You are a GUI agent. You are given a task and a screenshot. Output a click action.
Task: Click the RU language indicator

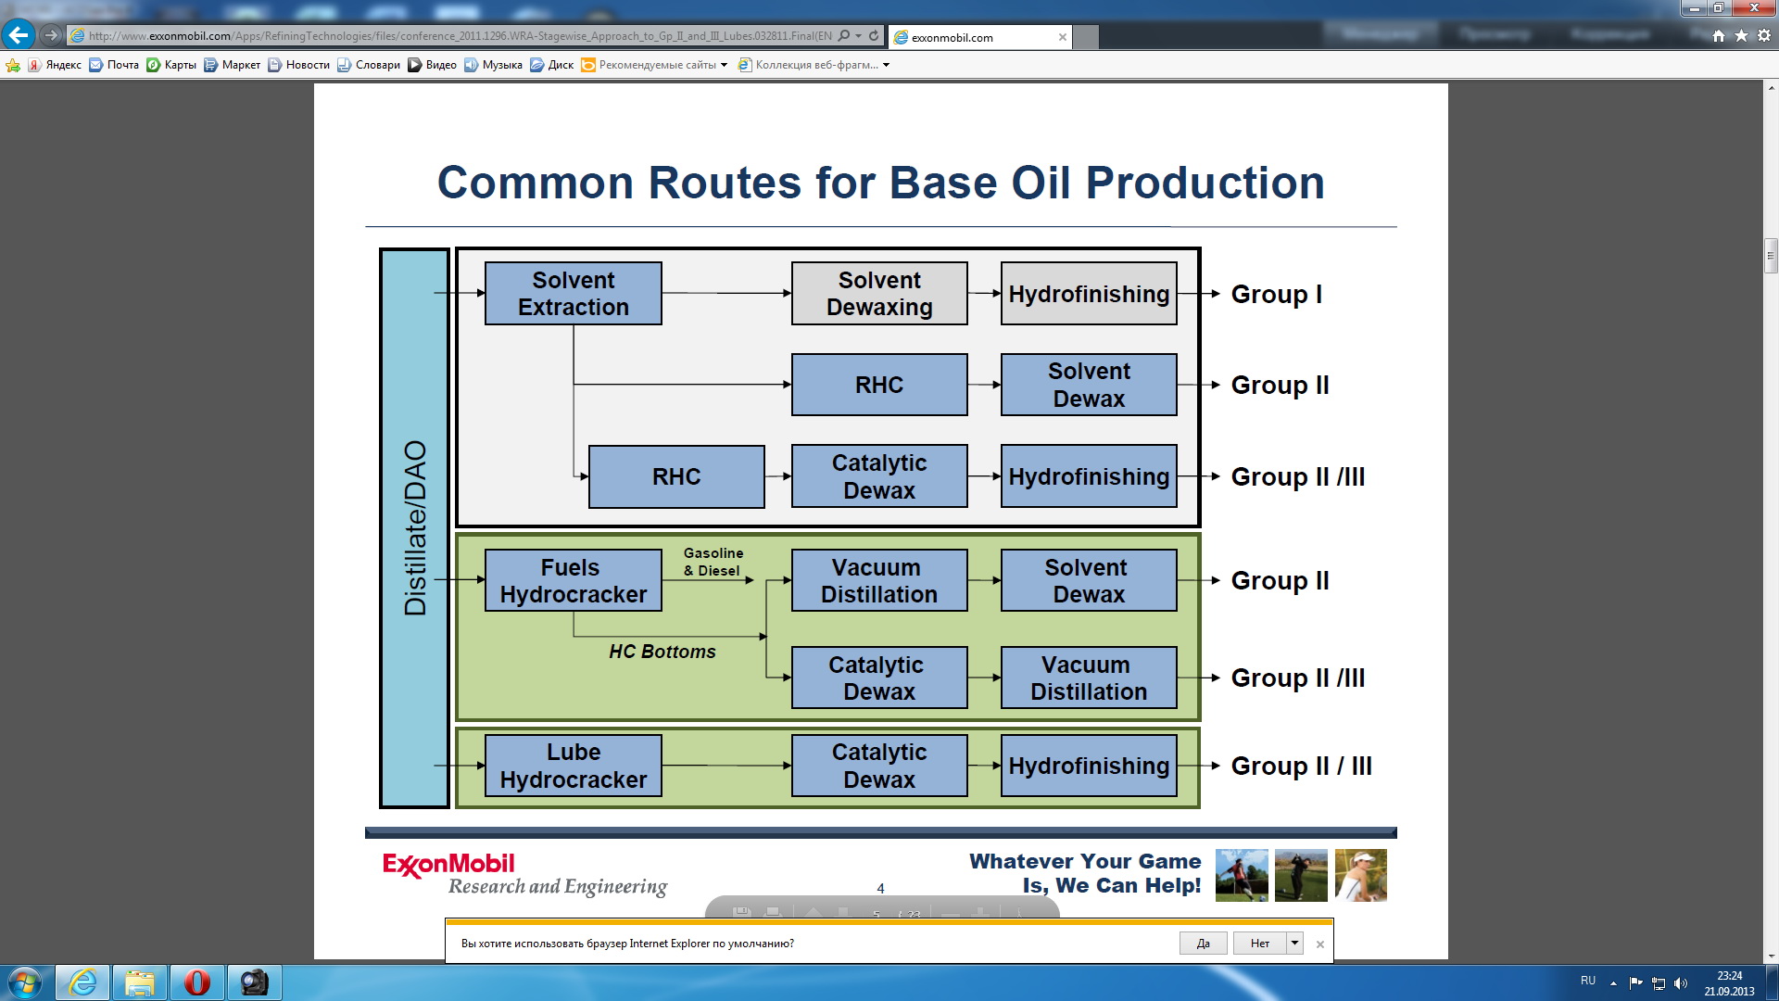[1588, 981]
